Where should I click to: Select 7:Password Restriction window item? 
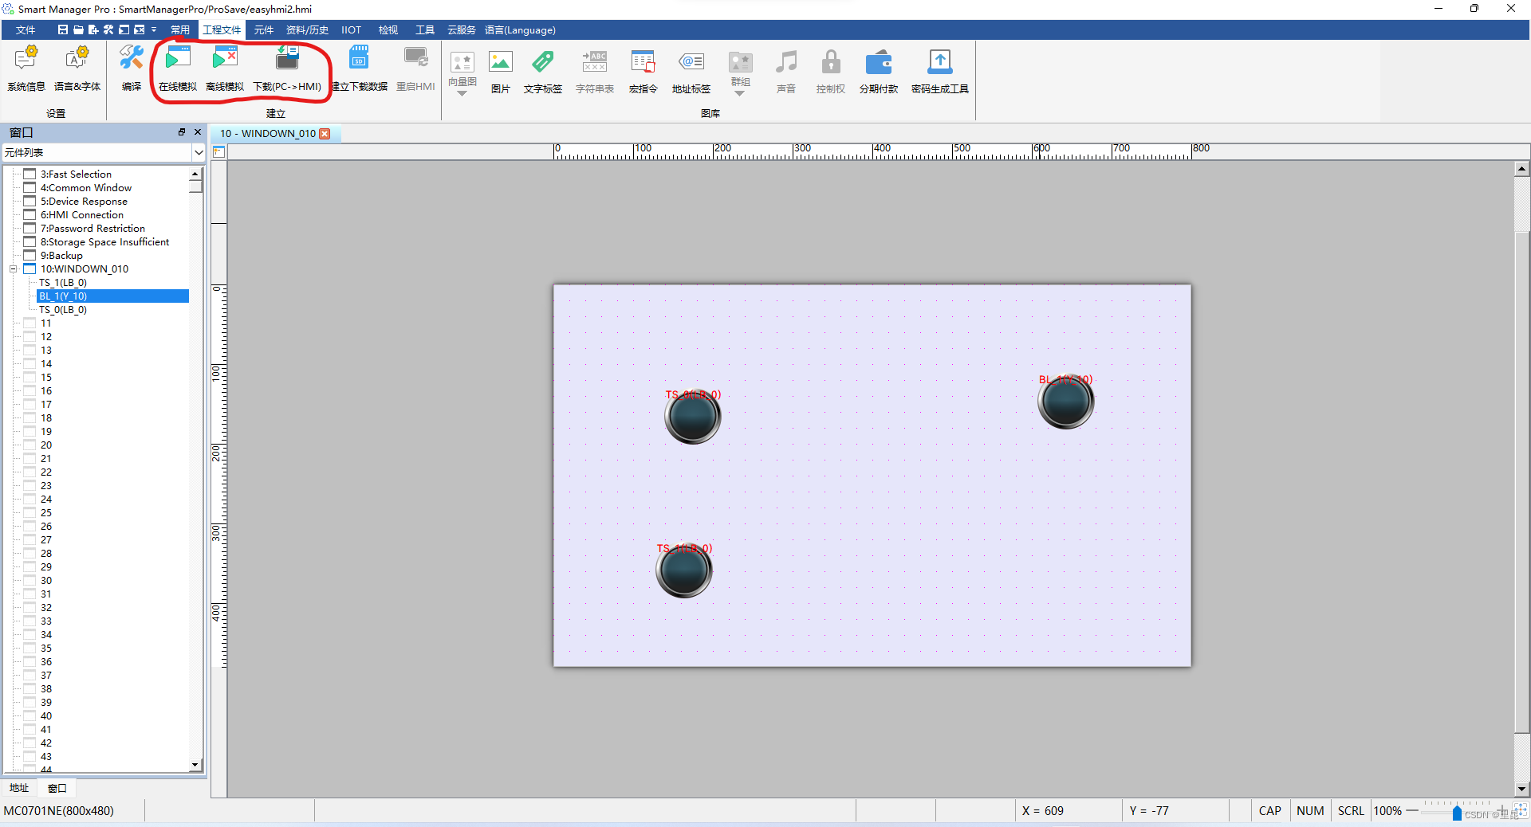[x=92, y=229]
